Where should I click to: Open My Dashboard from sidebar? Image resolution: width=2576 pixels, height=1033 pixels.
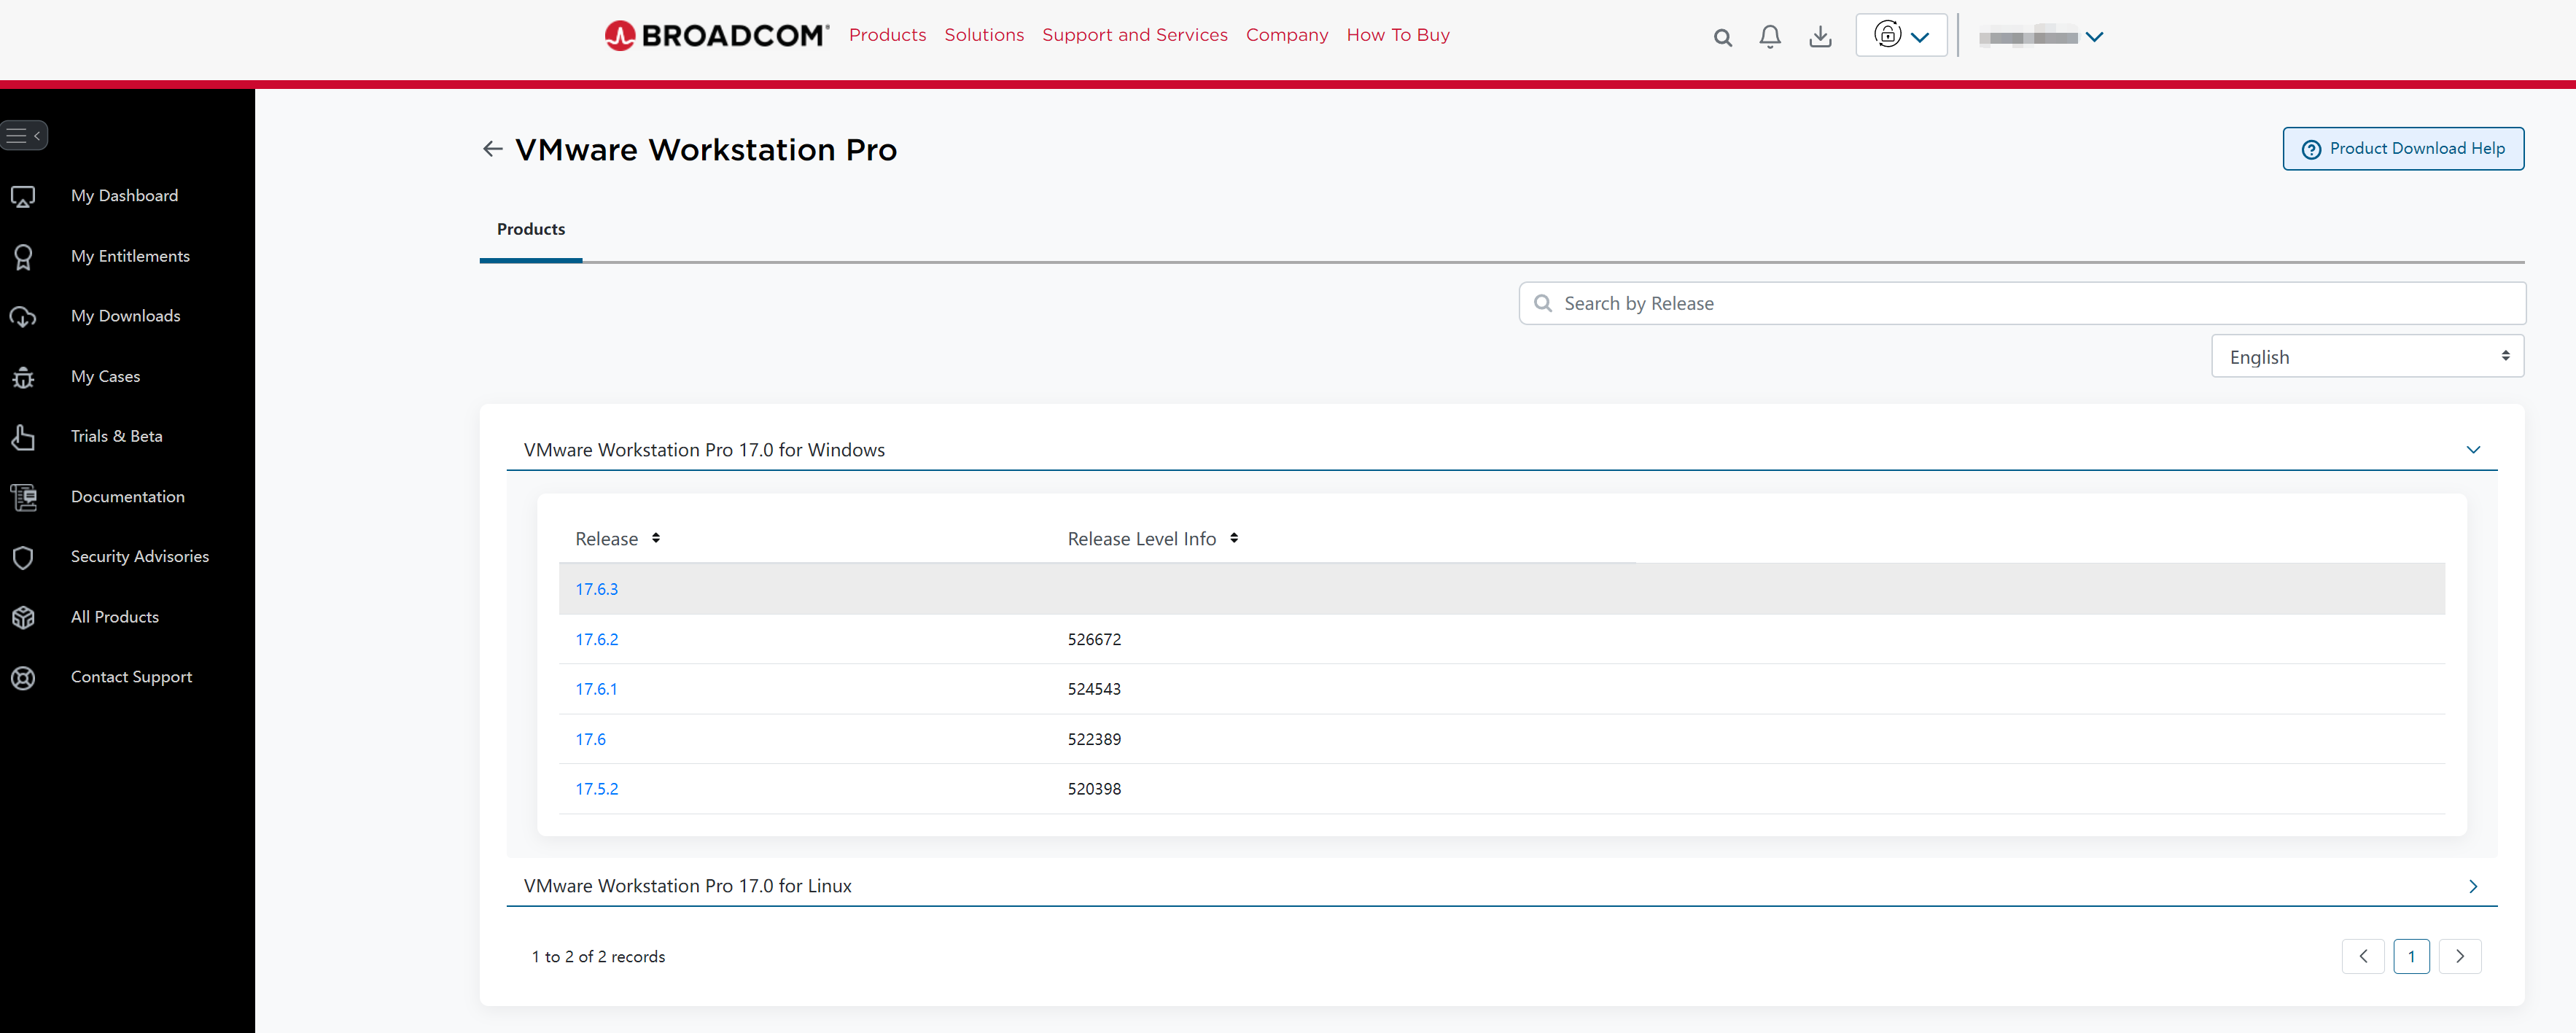[x=124, y=196]
